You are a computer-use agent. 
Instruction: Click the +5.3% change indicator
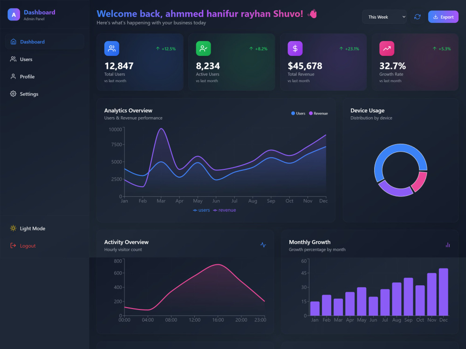[442, 49]
